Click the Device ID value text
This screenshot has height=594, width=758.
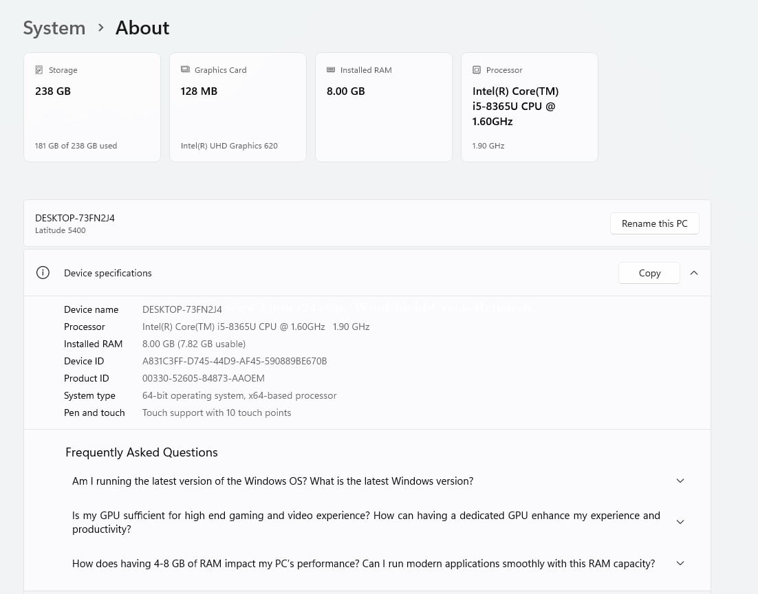[235, 361]
